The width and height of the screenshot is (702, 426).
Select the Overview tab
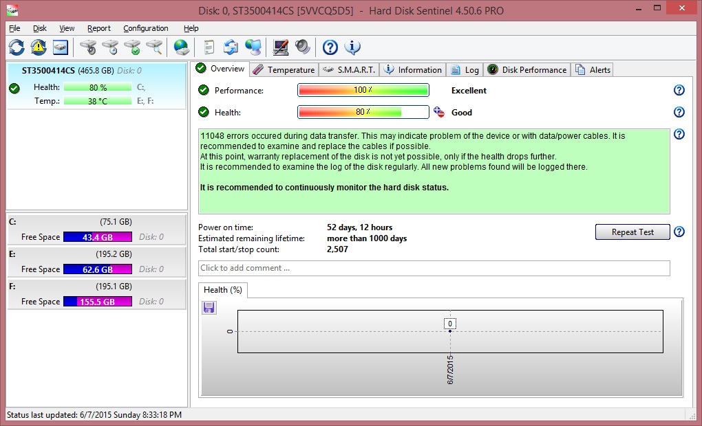coord(220,69)
